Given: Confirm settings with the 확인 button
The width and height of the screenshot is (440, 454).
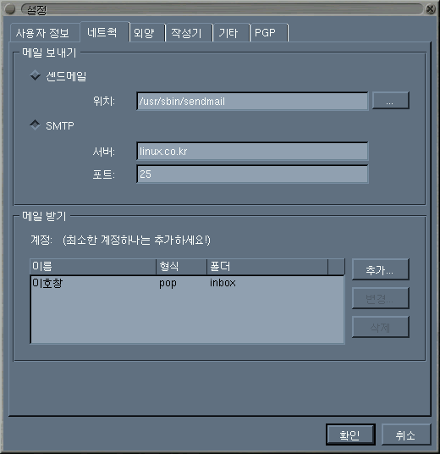Looking at the screenshot, I should tap(350, 435).
